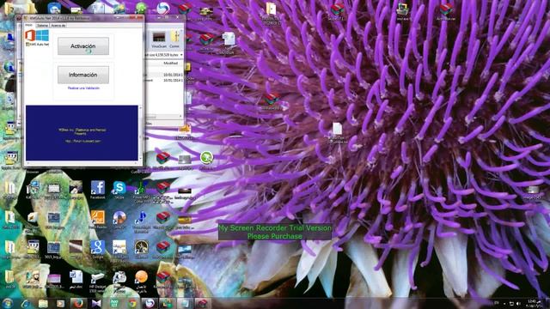Click the forum link in blue console
Image resolution: width=550 pixels, height=309 pixels.
(82, 141)
